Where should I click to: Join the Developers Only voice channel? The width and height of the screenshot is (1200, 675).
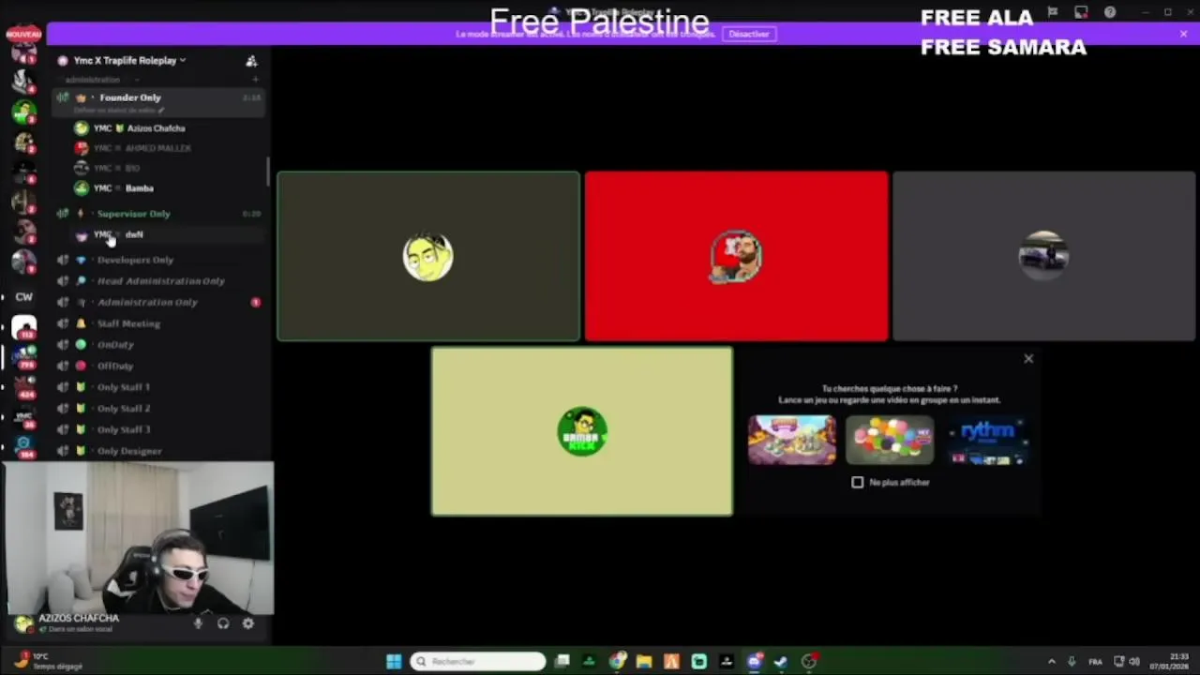click(x=135, y=260)
